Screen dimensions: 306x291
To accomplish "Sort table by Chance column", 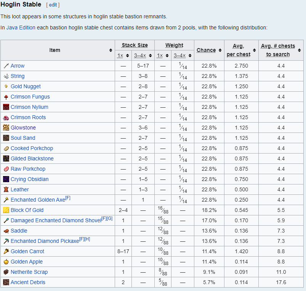I will [220, 50].
